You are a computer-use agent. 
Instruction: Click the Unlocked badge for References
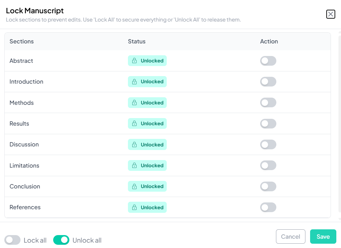[x=147, y=207]
